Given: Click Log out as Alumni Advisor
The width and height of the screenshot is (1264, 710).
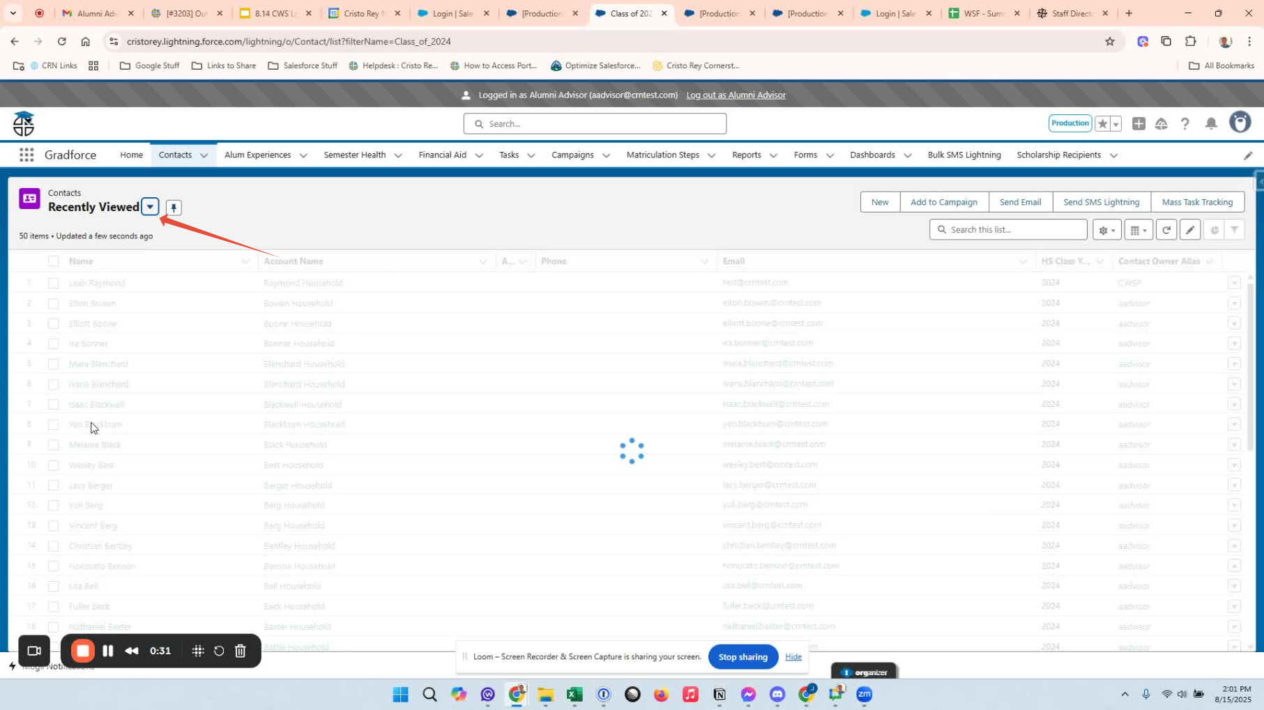Looking at the screenshot, I should point(736,95).
